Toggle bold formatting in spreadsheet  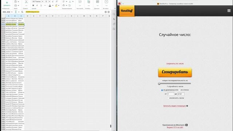[x=33, y=5]
